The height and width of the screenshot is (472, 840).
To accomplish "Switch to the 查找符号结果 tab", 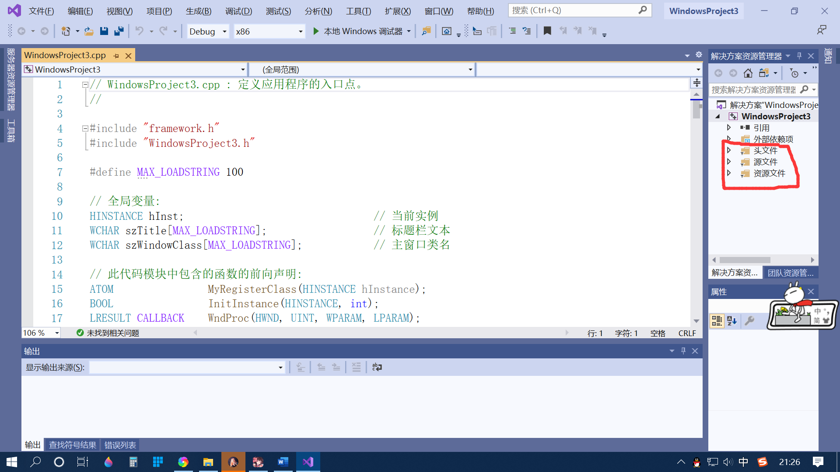I will 72,445.
